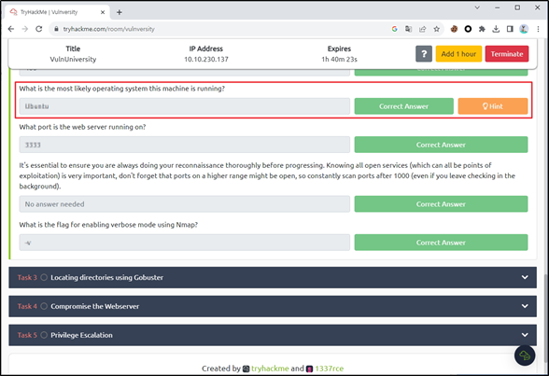Click the browser back arrow
549x376 pixels.
[x=11, y=29]
